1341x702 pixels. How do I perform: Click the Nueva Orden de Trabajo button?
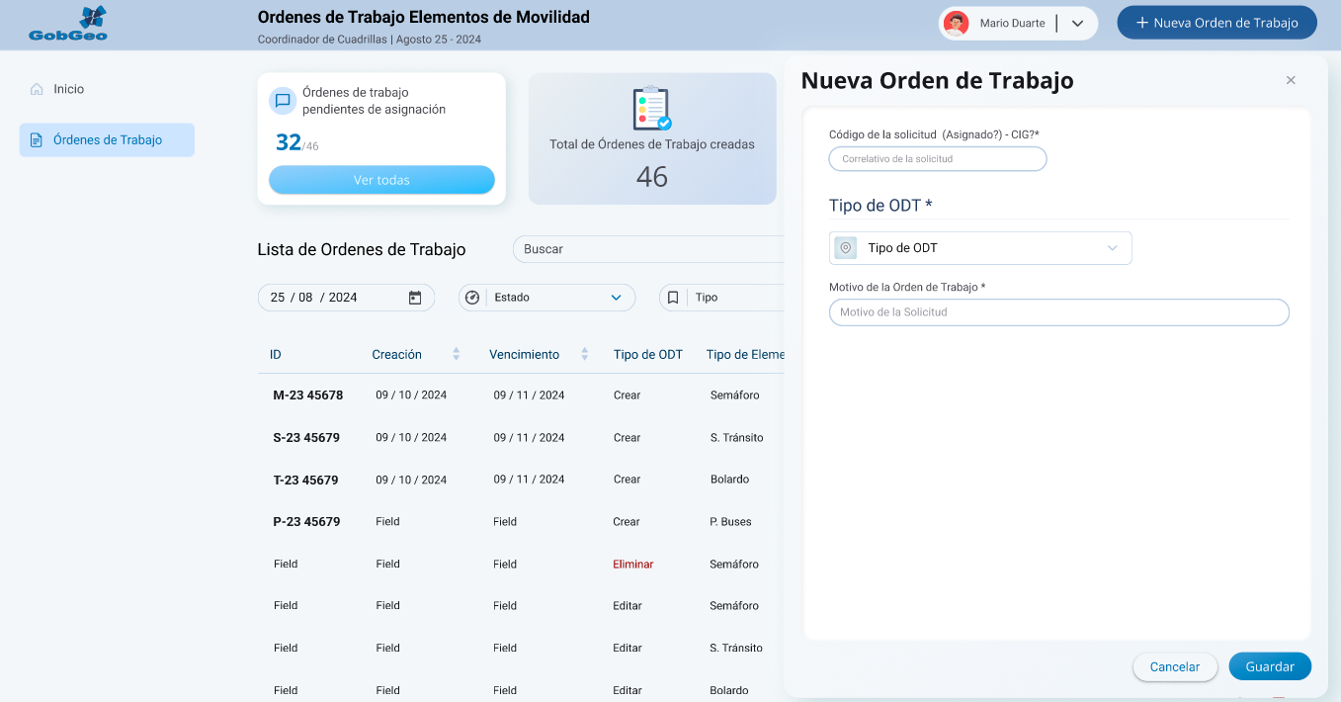[1216, 23]
